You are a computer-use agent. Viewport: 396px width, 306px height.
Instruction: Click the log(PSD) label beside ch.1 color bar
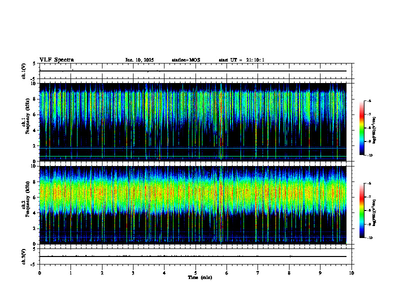tap(374, 130)
